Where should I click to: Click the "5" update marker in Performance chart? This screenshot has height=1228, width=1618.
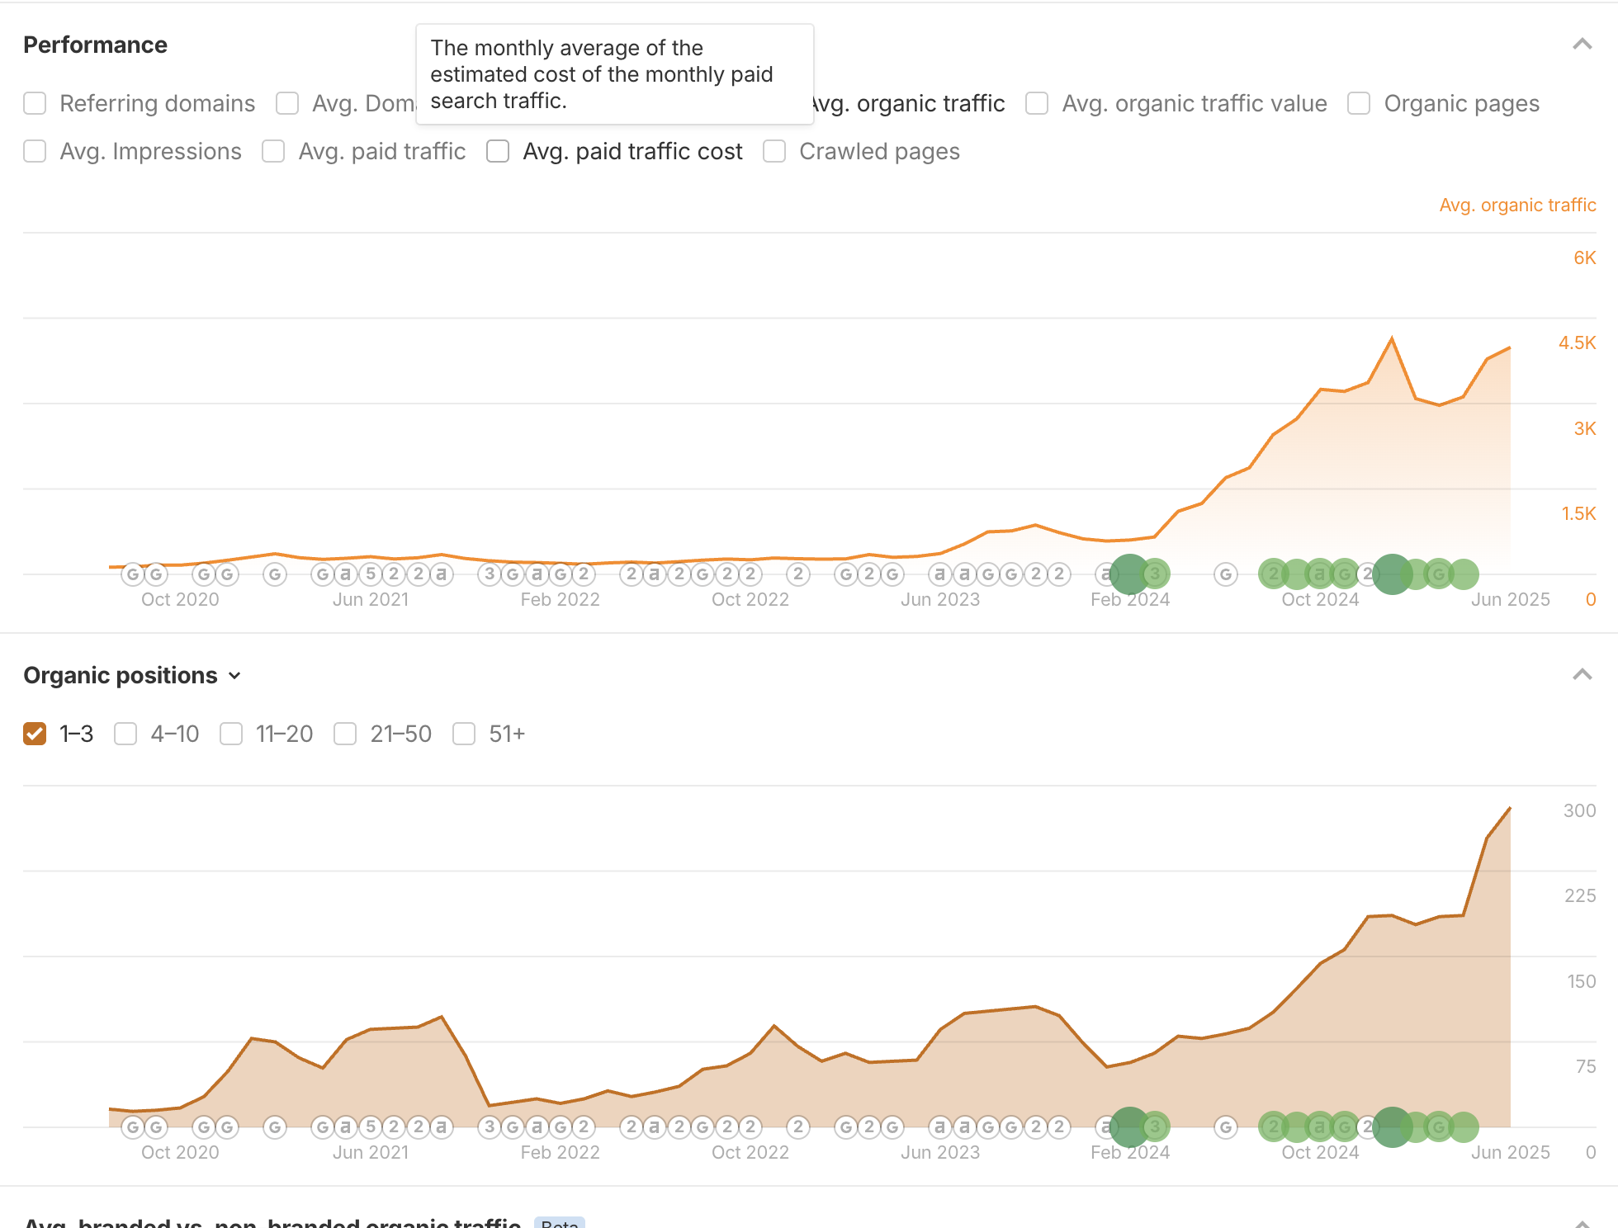pos(371,574)
